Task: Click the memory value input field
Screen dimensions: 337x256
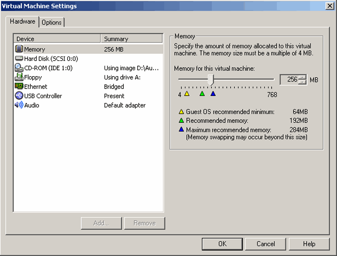Action: (289, 80)
